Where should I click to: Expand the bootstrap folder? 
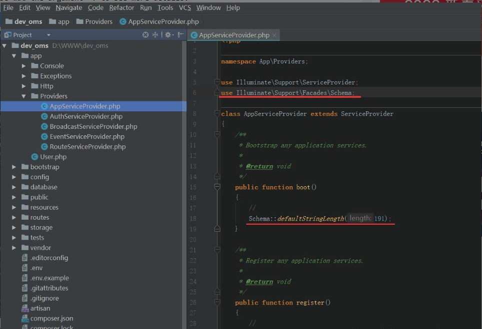[14, 167]
